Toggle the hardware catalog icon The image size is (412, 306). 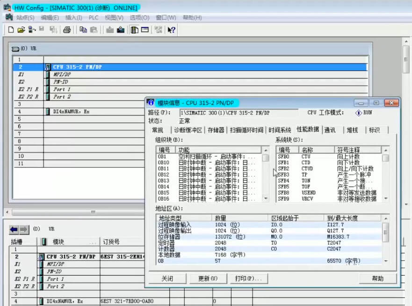click(135, 29)
